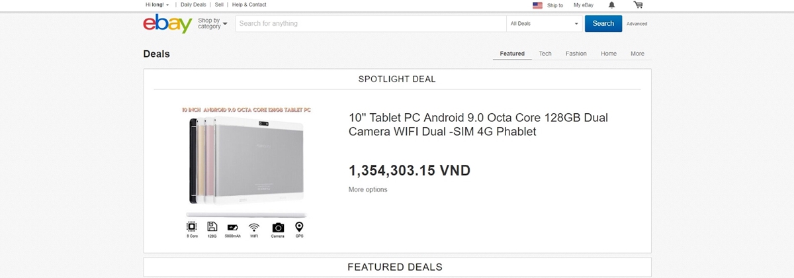
Task: Click the GPS pin icon under tablet
Action: click(299, 227)
